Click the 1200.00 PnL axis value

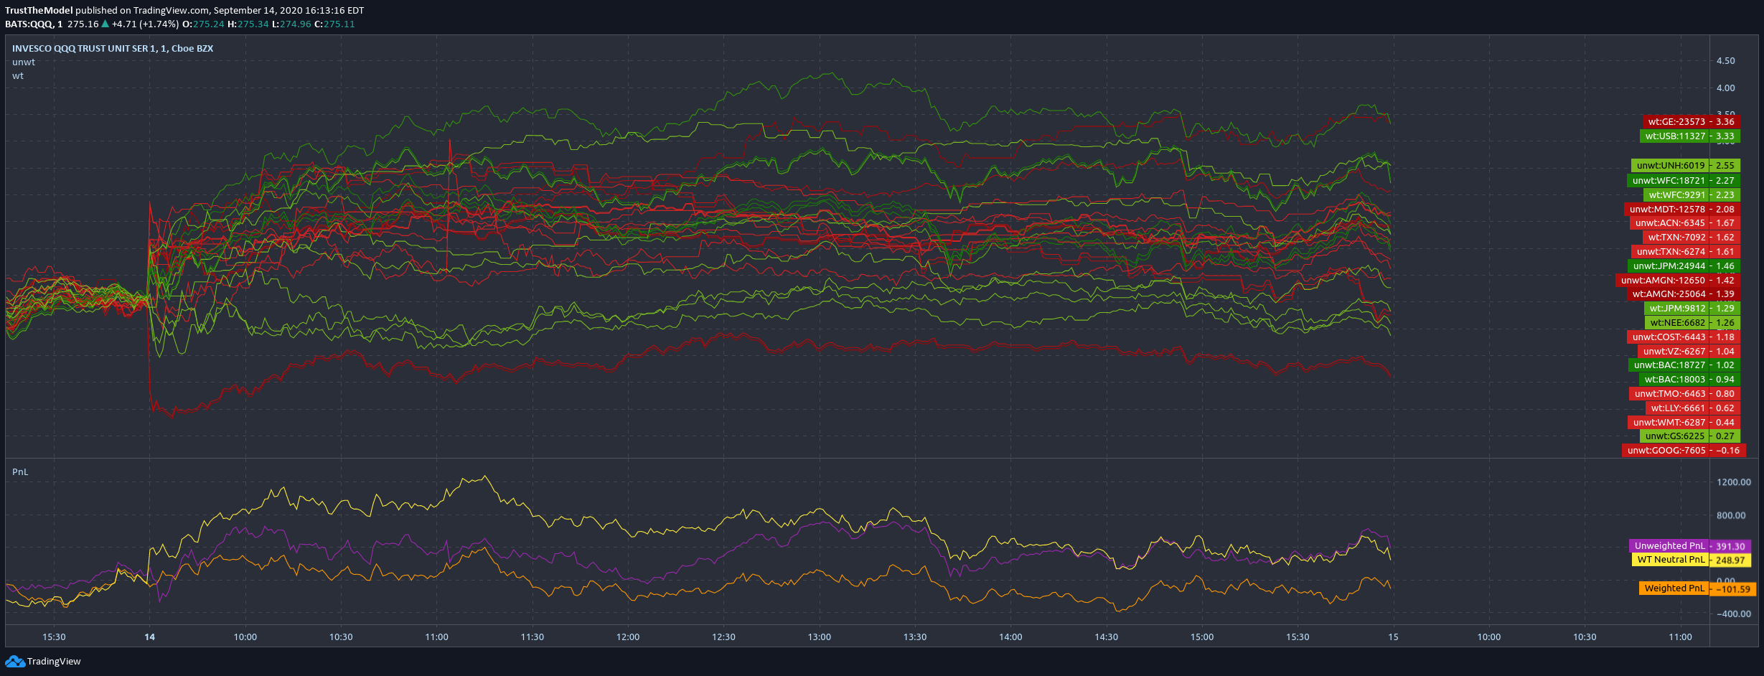[x=1734, y=482]
